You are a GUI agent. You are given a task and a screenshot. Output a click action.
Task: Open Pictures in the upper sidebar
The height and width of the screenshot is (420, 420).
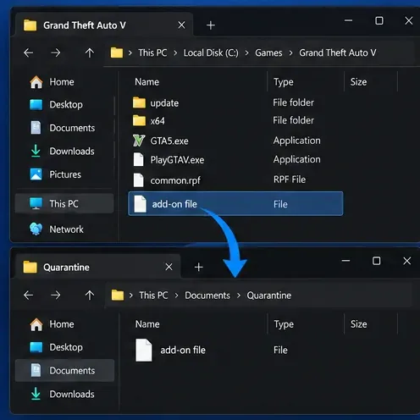[x=64, y=174]
